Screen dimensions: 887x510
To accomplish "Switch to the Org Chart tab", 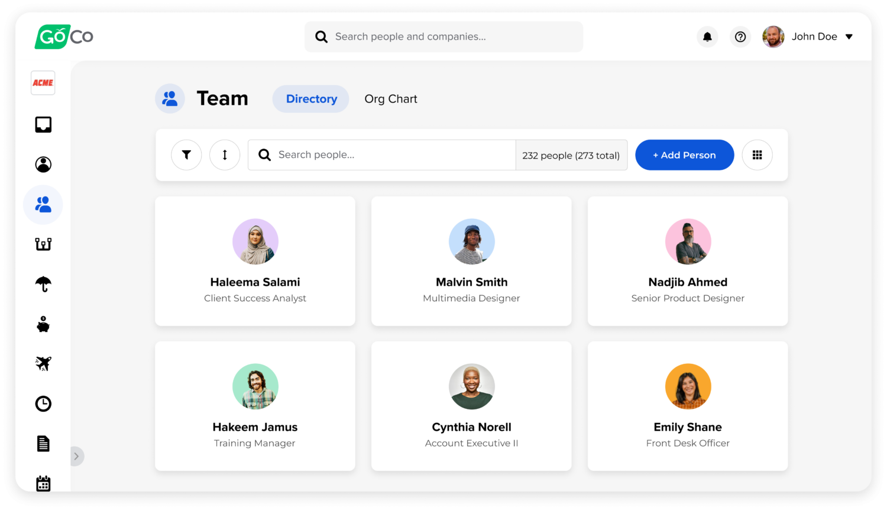I will click(x=391, y=99).
